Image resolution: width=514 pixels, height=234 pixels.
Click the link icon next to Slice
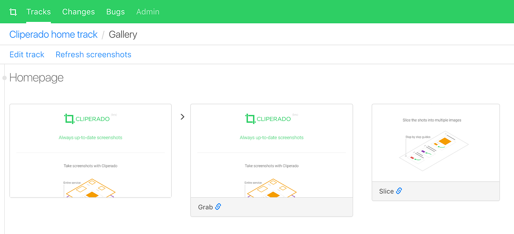pos(399,191)
